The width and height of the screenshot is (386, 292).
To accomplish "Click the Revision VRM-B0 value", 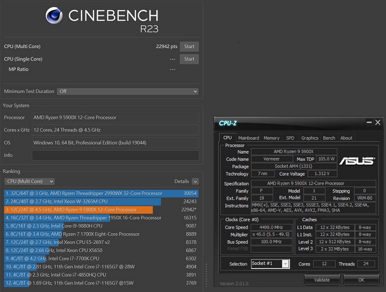I will 365,198.
